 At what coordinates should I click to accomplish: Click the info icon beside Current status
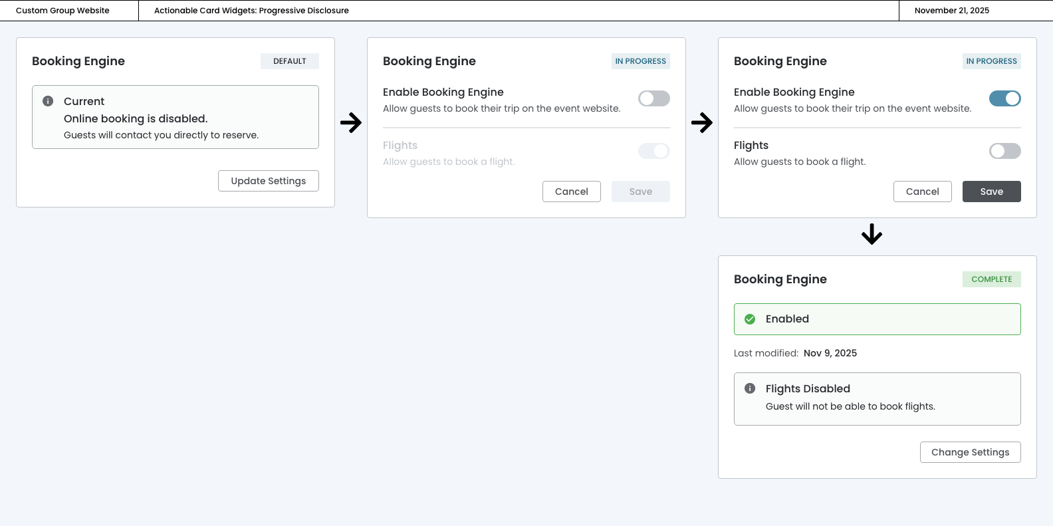click(48, 101)
